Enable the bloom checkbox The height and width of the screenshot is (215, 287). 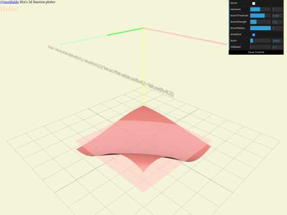(254, 3)
